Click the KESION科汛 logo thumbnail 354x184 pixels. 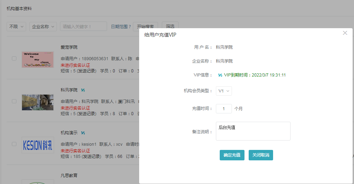[38, 145]
